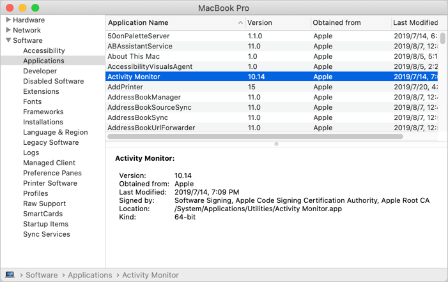448x282 pixels.
Task: Click the computer icon in the path bar
Action: (x=10, y=275)
